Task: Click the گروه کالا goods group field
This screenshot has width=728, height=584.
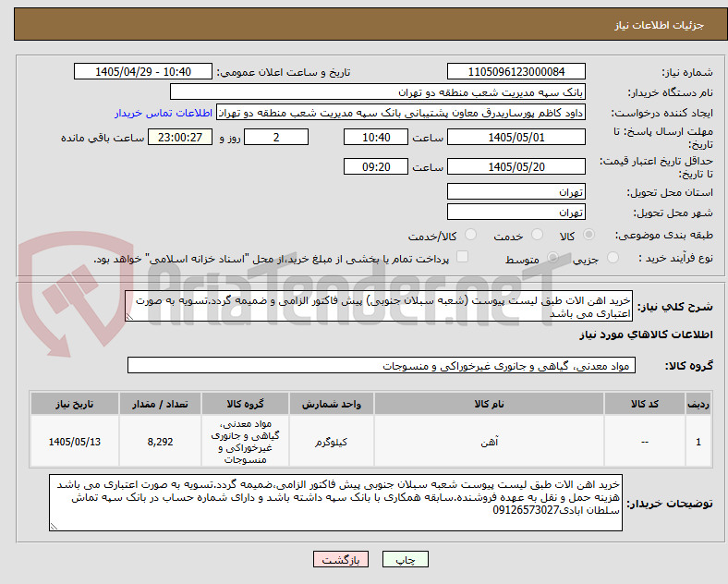Action: [382, 365]
